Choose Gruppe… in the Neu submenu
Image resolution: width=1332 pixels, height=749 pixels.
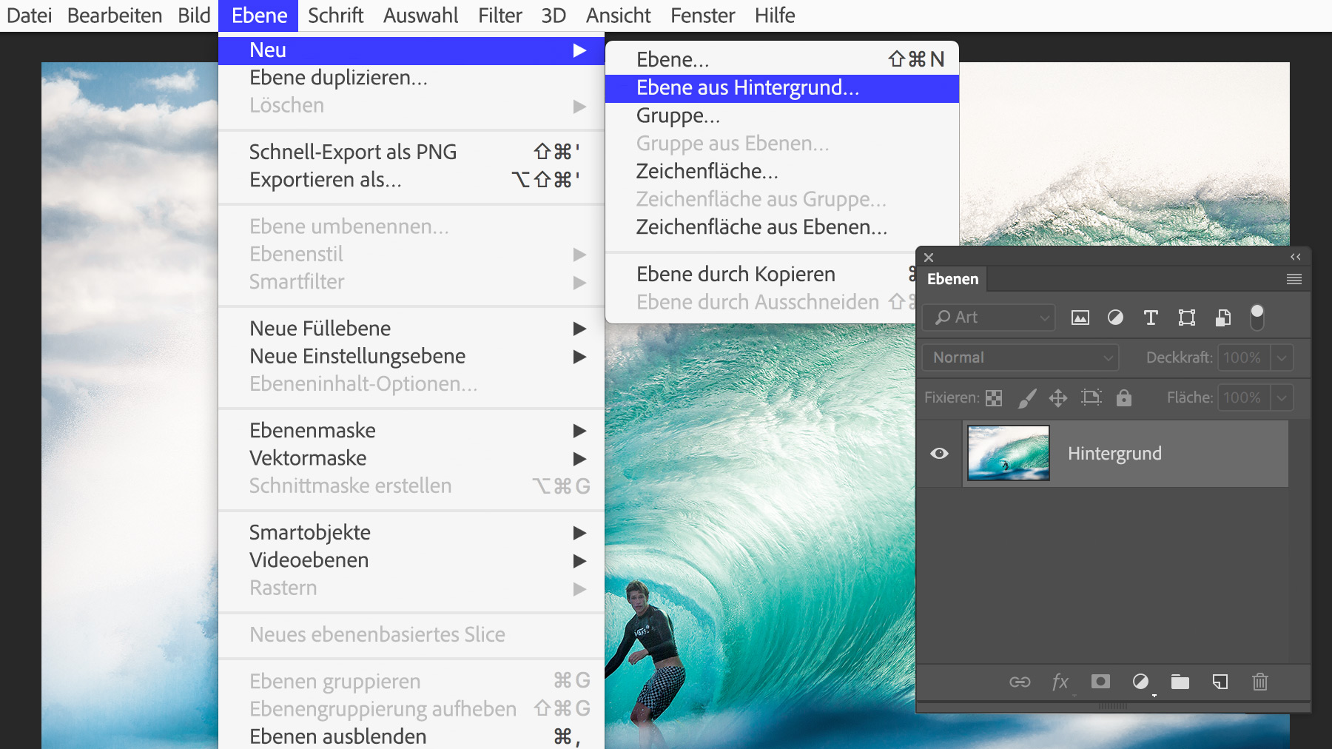(782, 116)
